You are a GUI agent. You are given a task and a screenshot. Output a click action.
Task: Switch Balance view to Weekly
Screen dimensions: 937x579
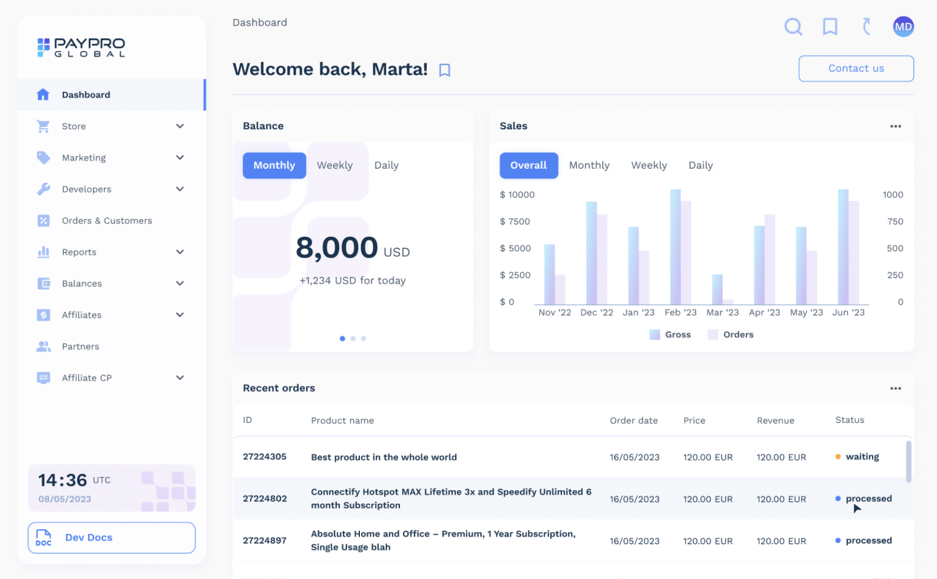[x=334, y=165]
